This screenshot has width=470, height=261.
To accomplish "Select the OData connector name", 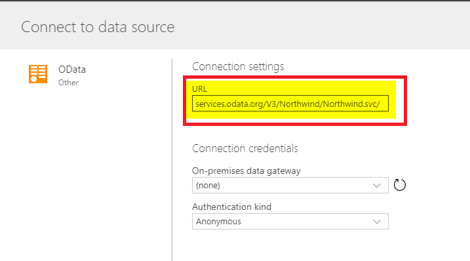I will point(72,70).
